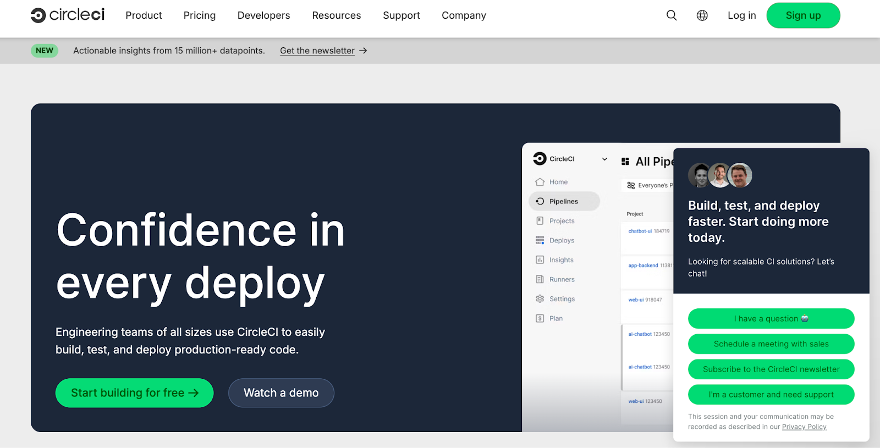Viewport: 880px width, 448px height.
Task: Click the Plan icon in dashboard sidebar
Action: (540, 318)
